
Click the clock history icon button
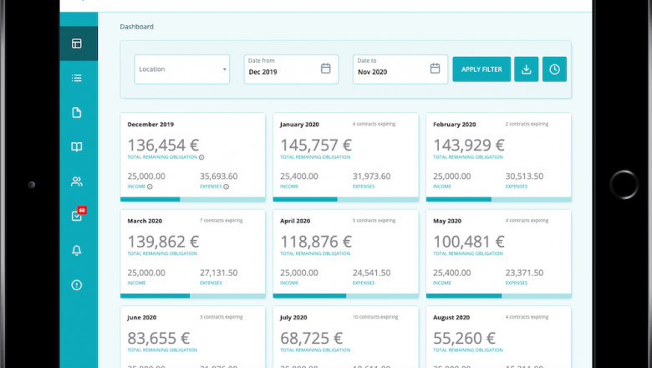(x=554, y=69)
